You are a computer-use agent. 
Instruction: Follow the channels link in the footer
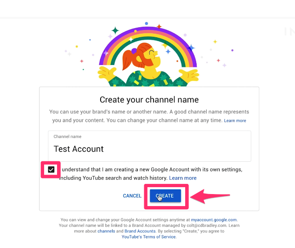point(106,231)
